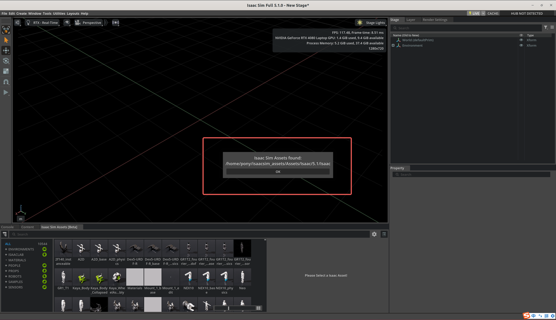Toggle visibility of the Environment prim
Screen dimensions: 556x320
(521, 45)
